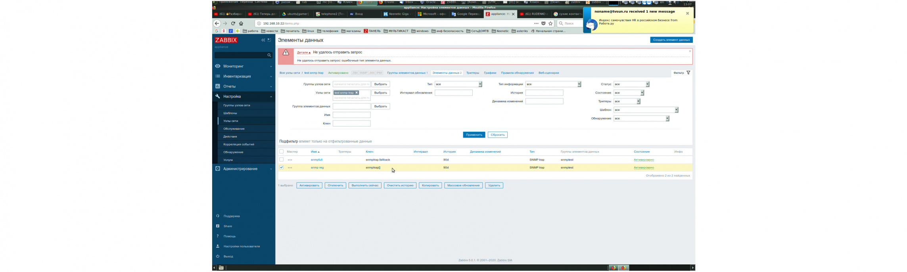This screenshot has height=272, width=907.
Task: Expand the Администрирование sidebar menu
Action: pos(244,169)
